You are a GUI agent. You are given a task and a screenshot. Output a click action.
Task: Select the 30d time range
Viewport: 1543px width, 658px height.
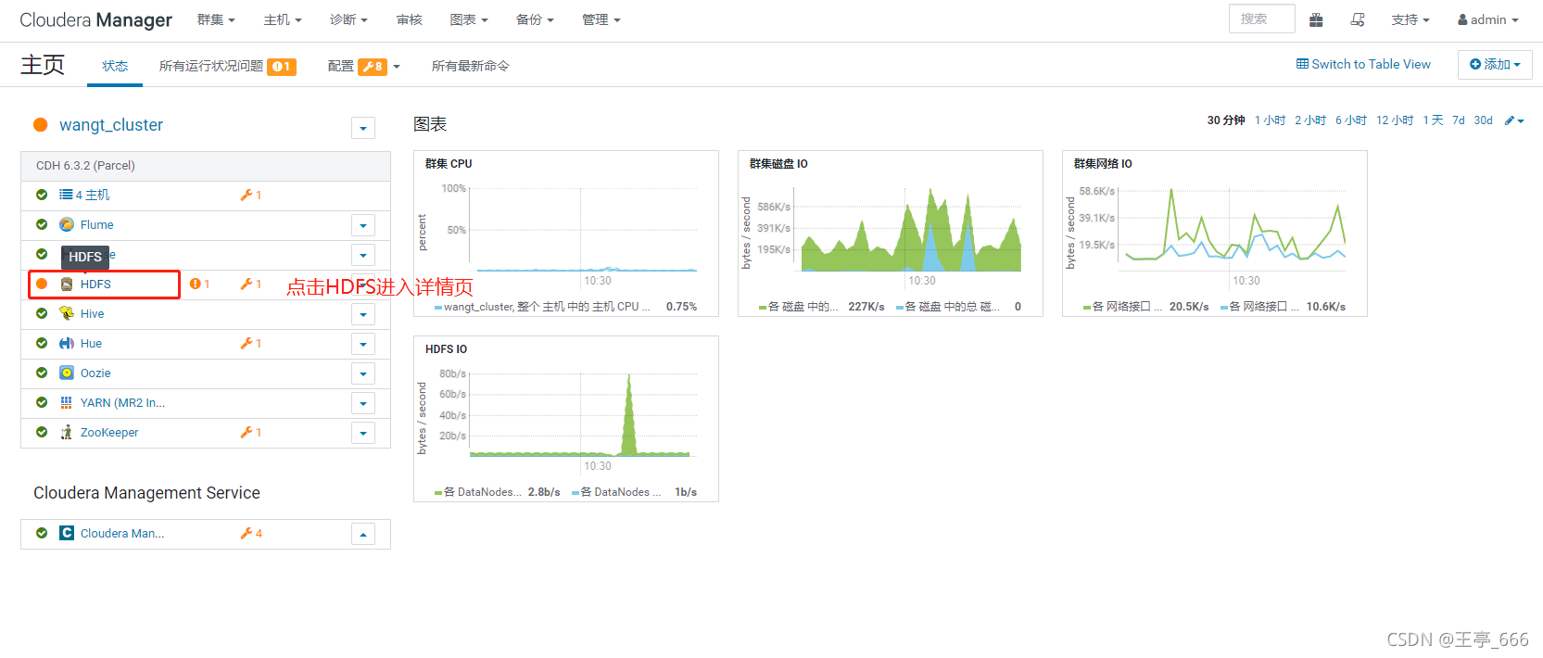(x=1483, y=120)
